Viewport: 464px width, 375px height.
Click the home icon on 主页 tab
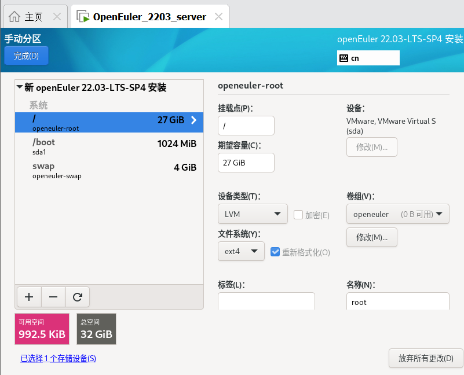[x=14, y=17]
